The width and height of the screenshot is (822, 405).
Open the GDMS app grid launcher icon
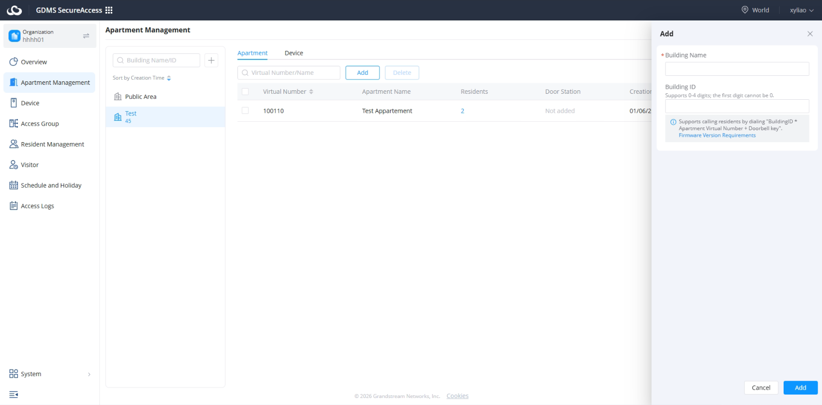tap(109, 10)
